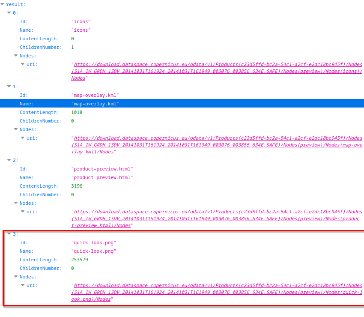Collapse Nodes under the product-preview.html item
Screen dimensions: 364x317
(16, 203)
